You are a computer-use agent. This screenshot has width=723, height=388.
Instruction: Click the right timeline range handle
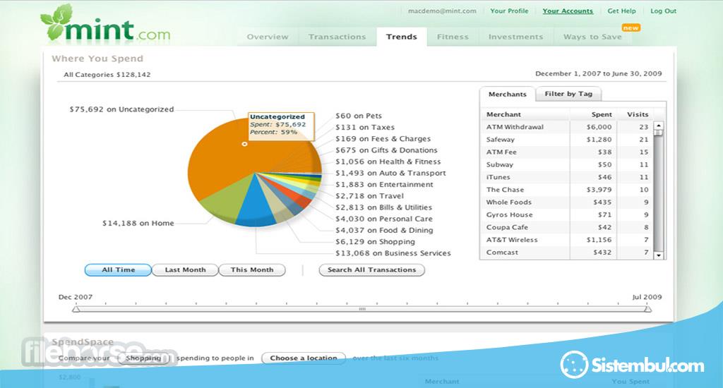pos(648,309)
